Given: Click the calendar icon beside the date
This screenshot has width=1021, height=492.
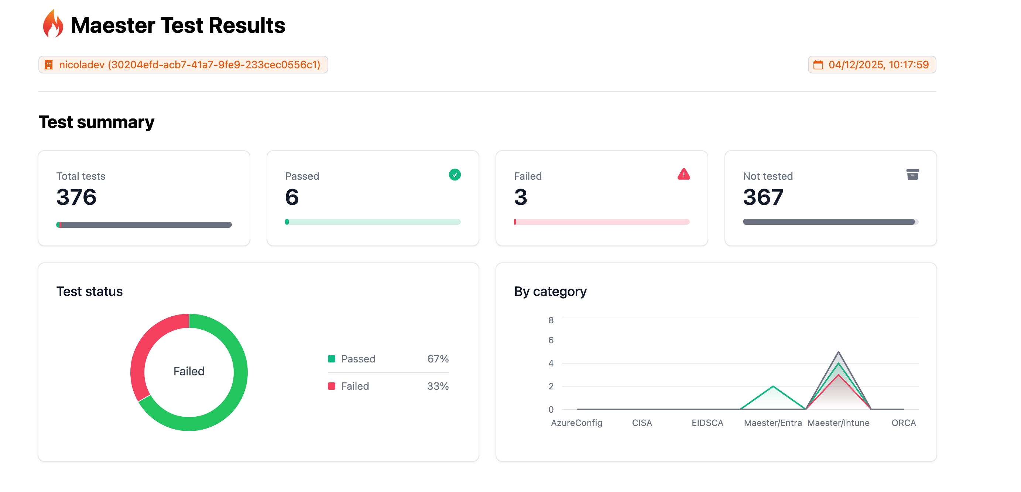Looking at the screenshot, I should (818, 65).
